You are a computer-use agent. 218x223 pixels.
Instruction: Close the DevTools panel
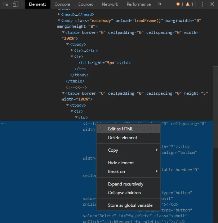click(x=212, y=4)
